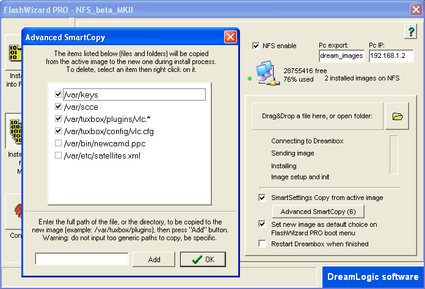Click Drag&Drop a file here area
The height and width of the screenshot is (289, 425).
point(318,116)
